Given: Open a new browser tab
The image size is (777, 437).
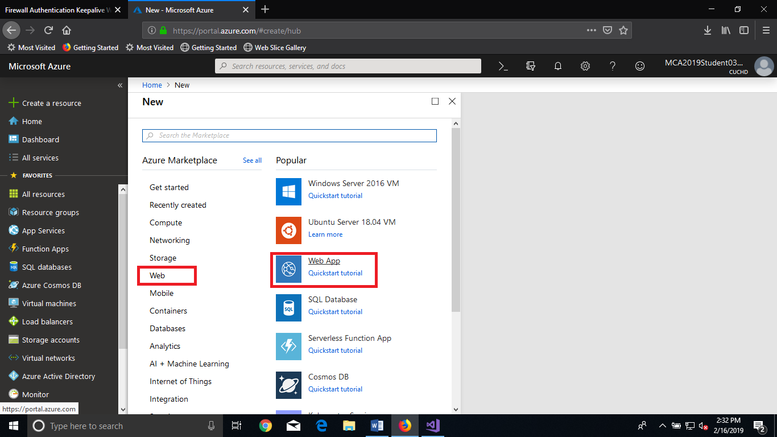Looking at the screenshot, I should (265, 10).
